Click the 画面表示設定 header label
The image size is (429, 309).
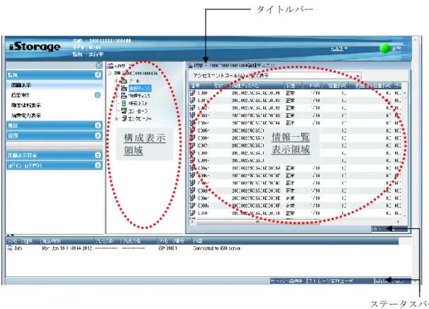click(22, 155)
